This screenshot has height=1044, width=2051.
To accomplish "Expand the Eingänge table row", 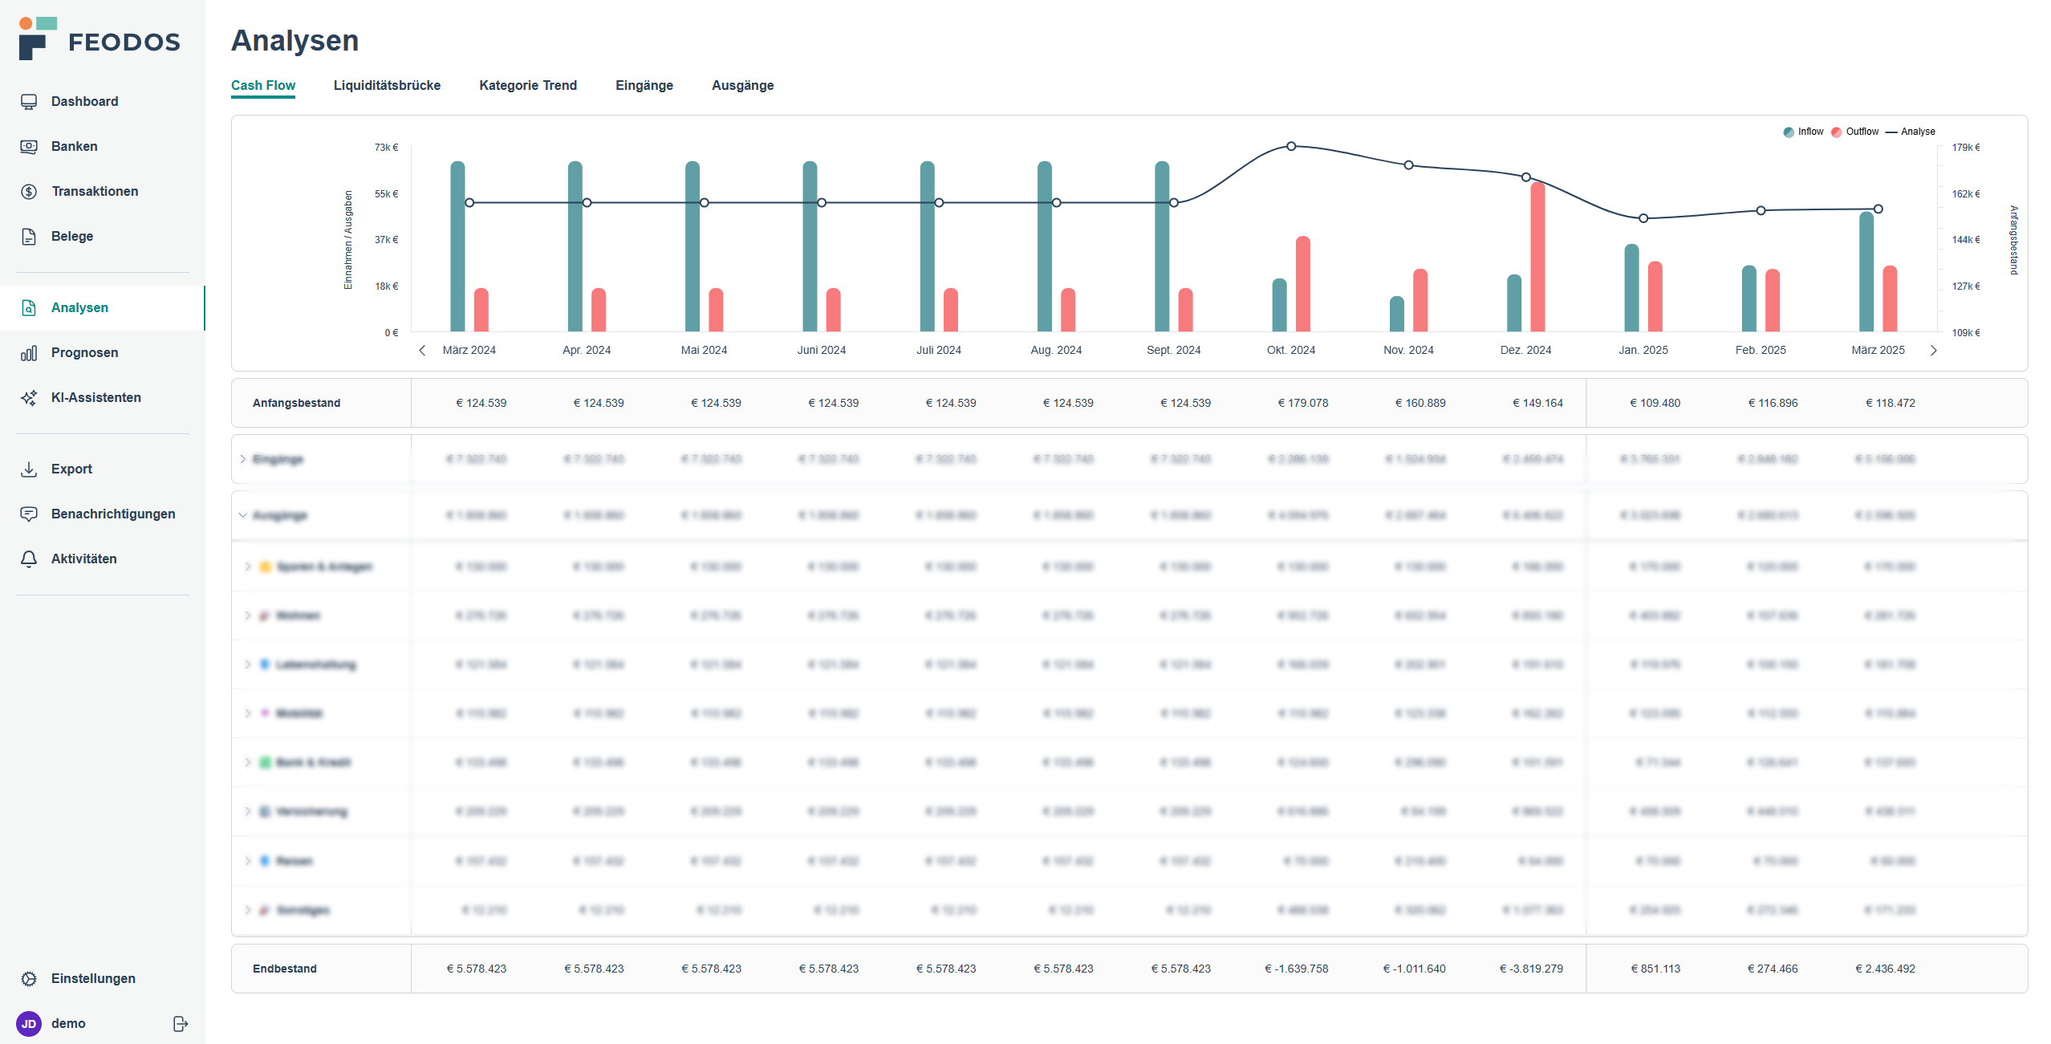I will pos(243,459).
